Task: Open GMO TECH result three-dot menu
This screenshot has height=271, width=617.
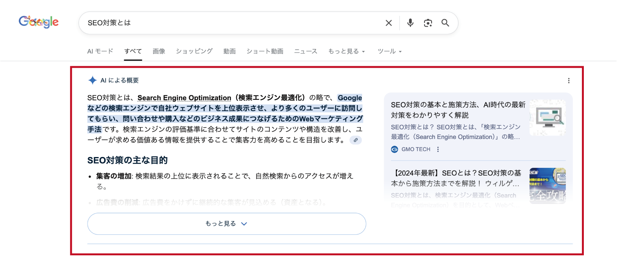Action: click(438, 149)
